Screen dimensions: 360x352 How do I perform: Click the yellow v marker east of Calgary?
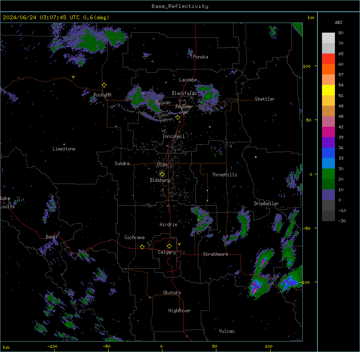click(179, 244)
